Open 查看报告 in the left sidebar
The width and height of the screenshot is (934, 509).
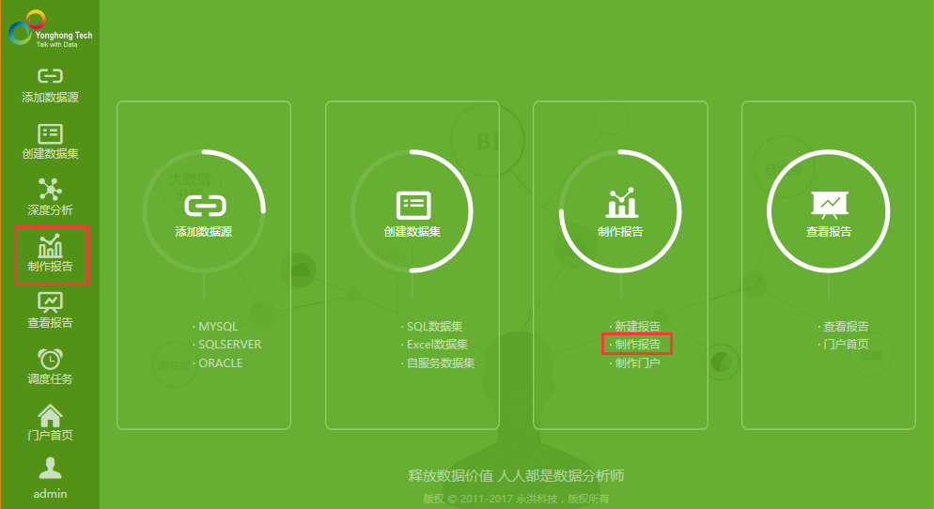[x=50, y=310]
